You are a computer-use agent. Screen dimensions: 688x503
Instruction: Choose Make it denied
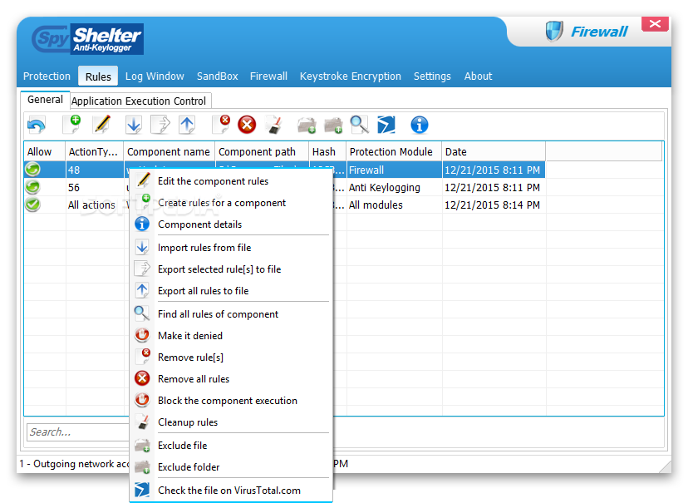coord(231,335)
